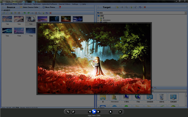Open the File menu
This screenshot has height=117, width=188.
2,4
